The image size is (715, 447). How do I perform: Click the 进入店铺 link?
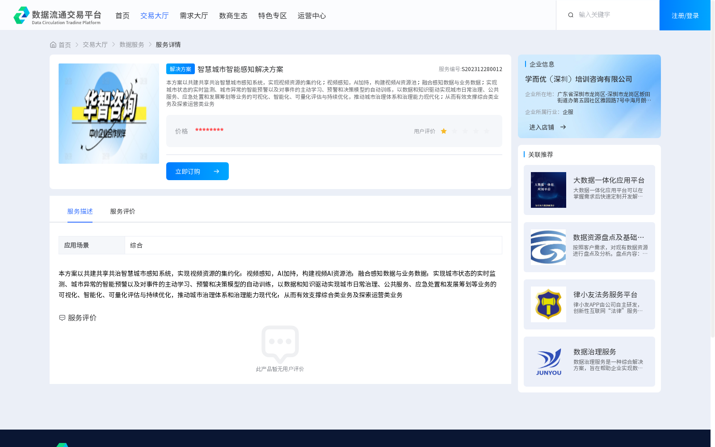point(542,127)
